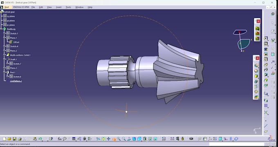
Task: Click the What's This help icon
Action: pyautogui.click(x=51, y=139)
